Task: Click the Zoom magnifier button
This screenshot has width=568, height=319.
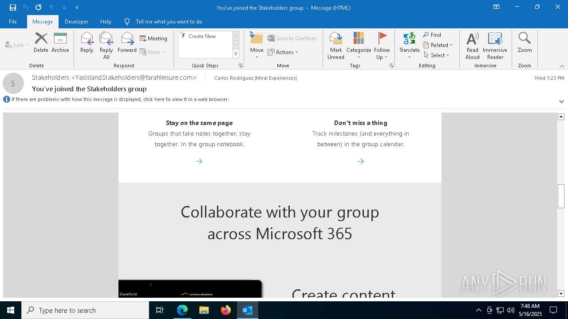Action: pos(525,43)
